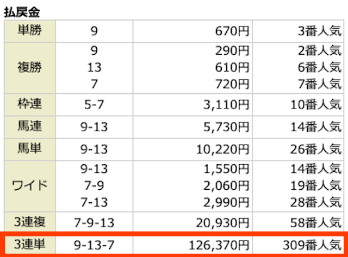Select the 単勝 row label
The image size is (348, 257).
[29, 30]
